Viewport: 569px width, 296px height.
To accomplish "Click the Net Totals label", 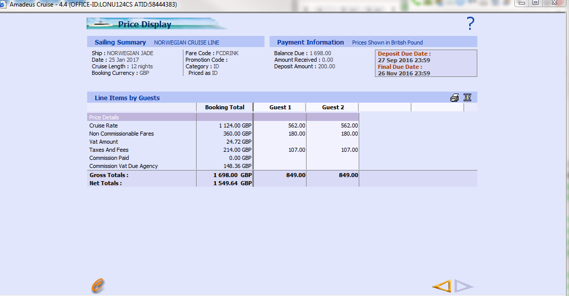I will pyautogui.click(x=105, y=183).
